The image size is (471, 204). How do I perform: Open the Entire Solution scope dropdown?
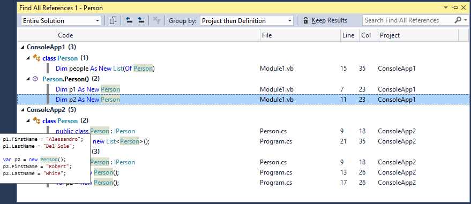[x=61, y=21]
